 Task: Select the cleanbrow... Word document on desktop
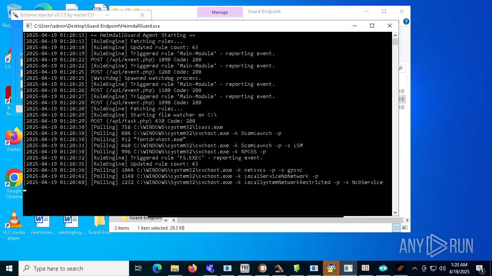pos(43,225)
